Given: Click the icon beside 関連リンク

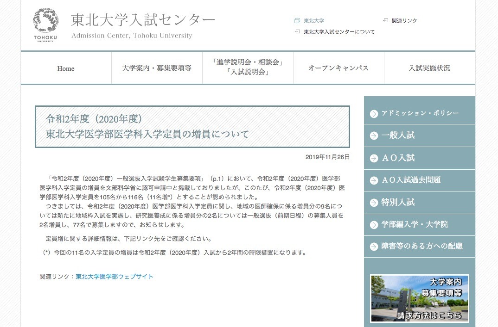Looking at the screenshot, I should pos(386,20).
